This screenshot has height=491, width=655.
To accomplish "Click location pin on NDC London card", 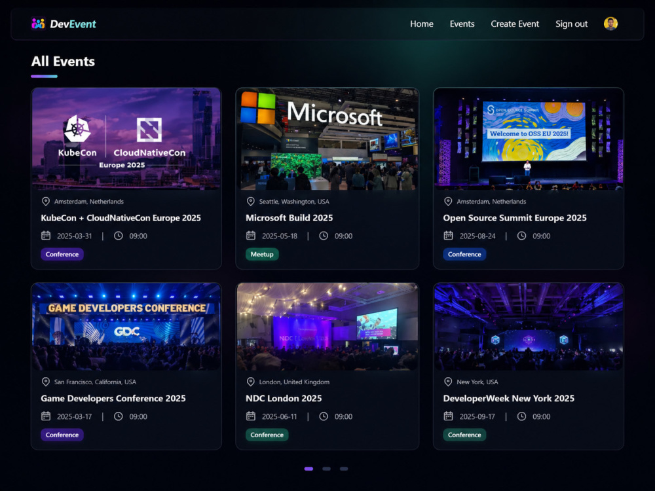I will pos(251,382).
